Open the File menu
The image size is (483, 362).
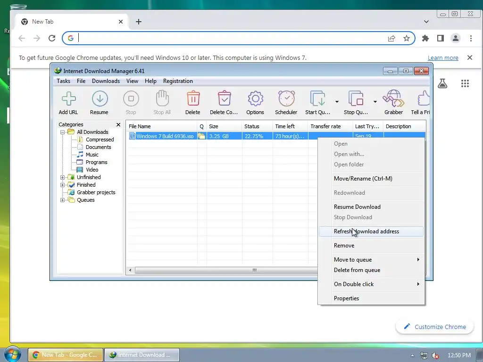pos(81,81)
